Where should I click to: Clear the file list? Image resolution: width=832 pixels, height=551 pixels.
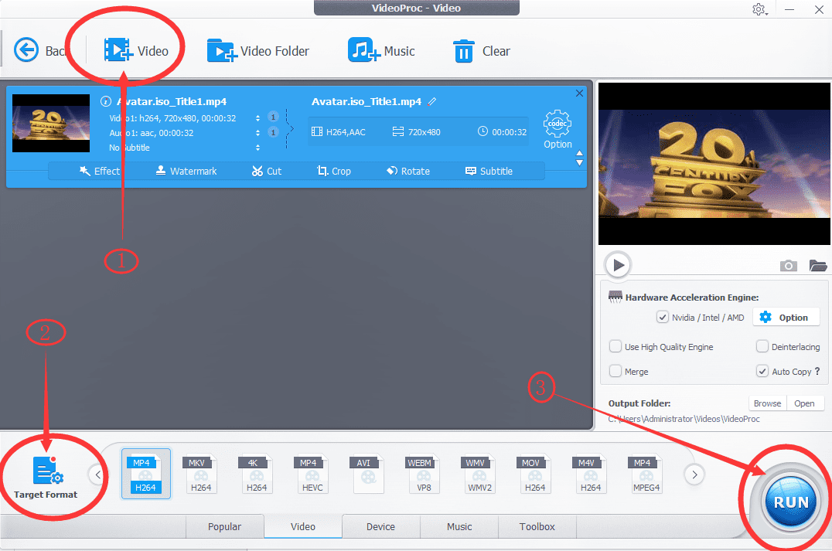click(x=481, y=51)
